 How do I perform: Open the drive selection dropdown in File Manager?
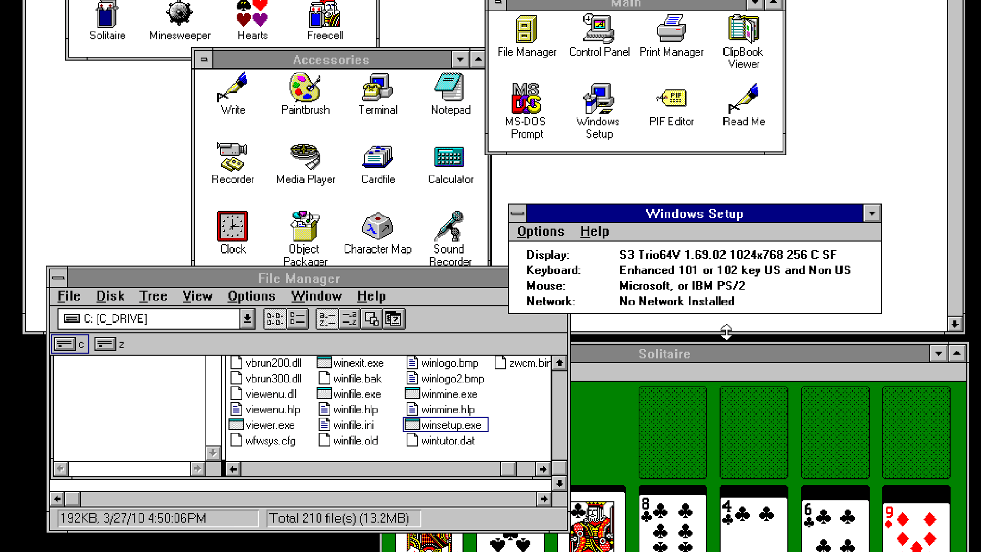pyautogui.click(x=248, y=318)
